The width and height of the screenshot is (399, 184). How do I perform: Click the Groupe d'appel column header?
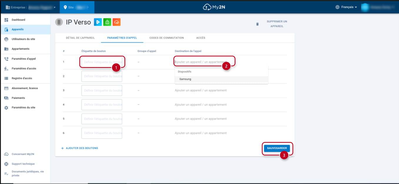pyautogui.click(x=147, y=51)
